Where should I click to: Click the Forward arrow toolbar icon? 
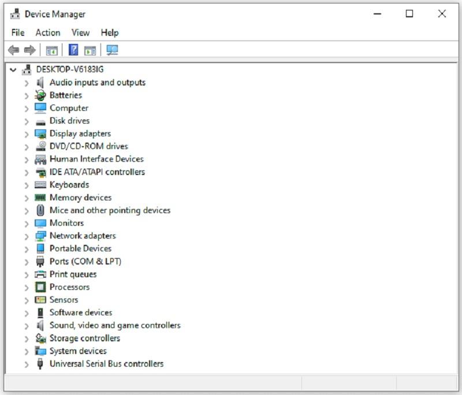click(29, 50)
